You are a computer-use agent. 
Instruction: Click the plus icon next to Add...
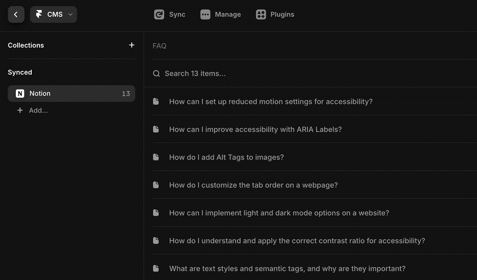(20, 110)
